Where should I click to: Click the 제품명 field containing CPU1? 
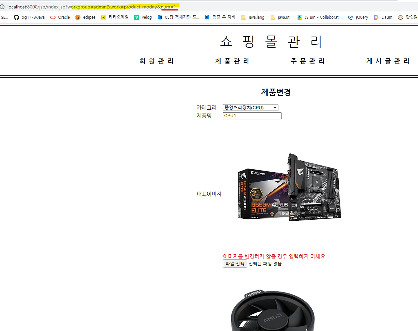252,116
